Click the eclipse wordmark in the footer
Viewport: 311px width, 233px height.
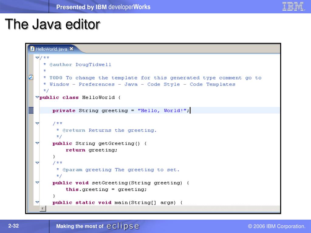[123, 226]
